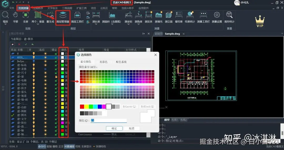
Task: Click the color swatch of layer 建-阳台
Action: tap(63, 123)
